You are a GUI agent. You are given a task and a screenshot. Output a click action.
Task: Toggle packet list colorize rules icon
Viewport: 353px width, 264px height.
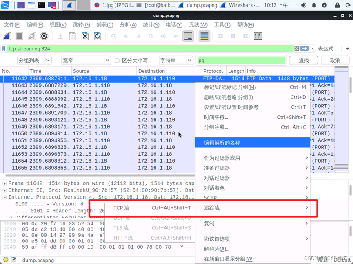[204, 36]
